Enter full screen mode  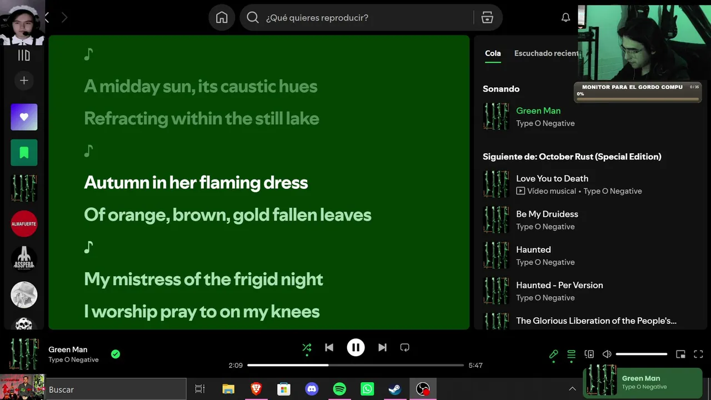point(698,354)
